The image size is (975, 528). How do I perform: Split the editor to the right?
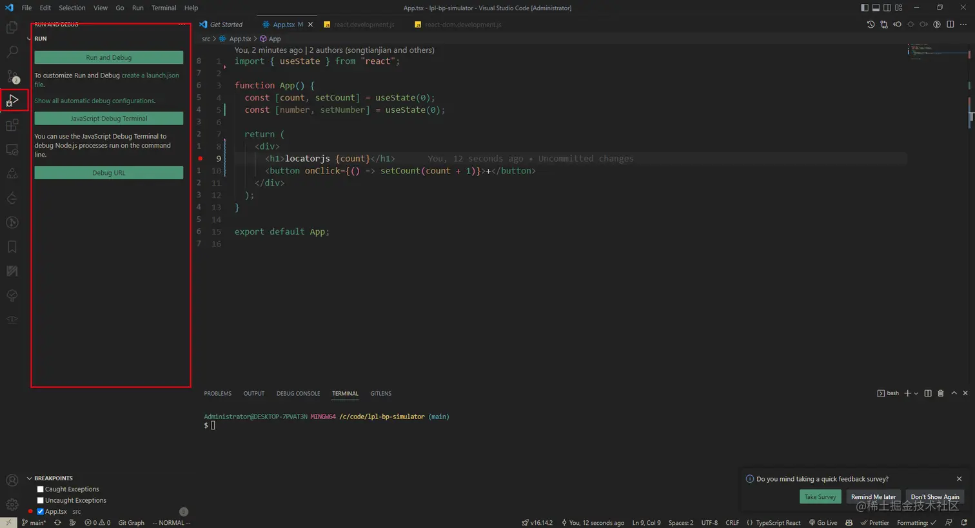point(950,24)
